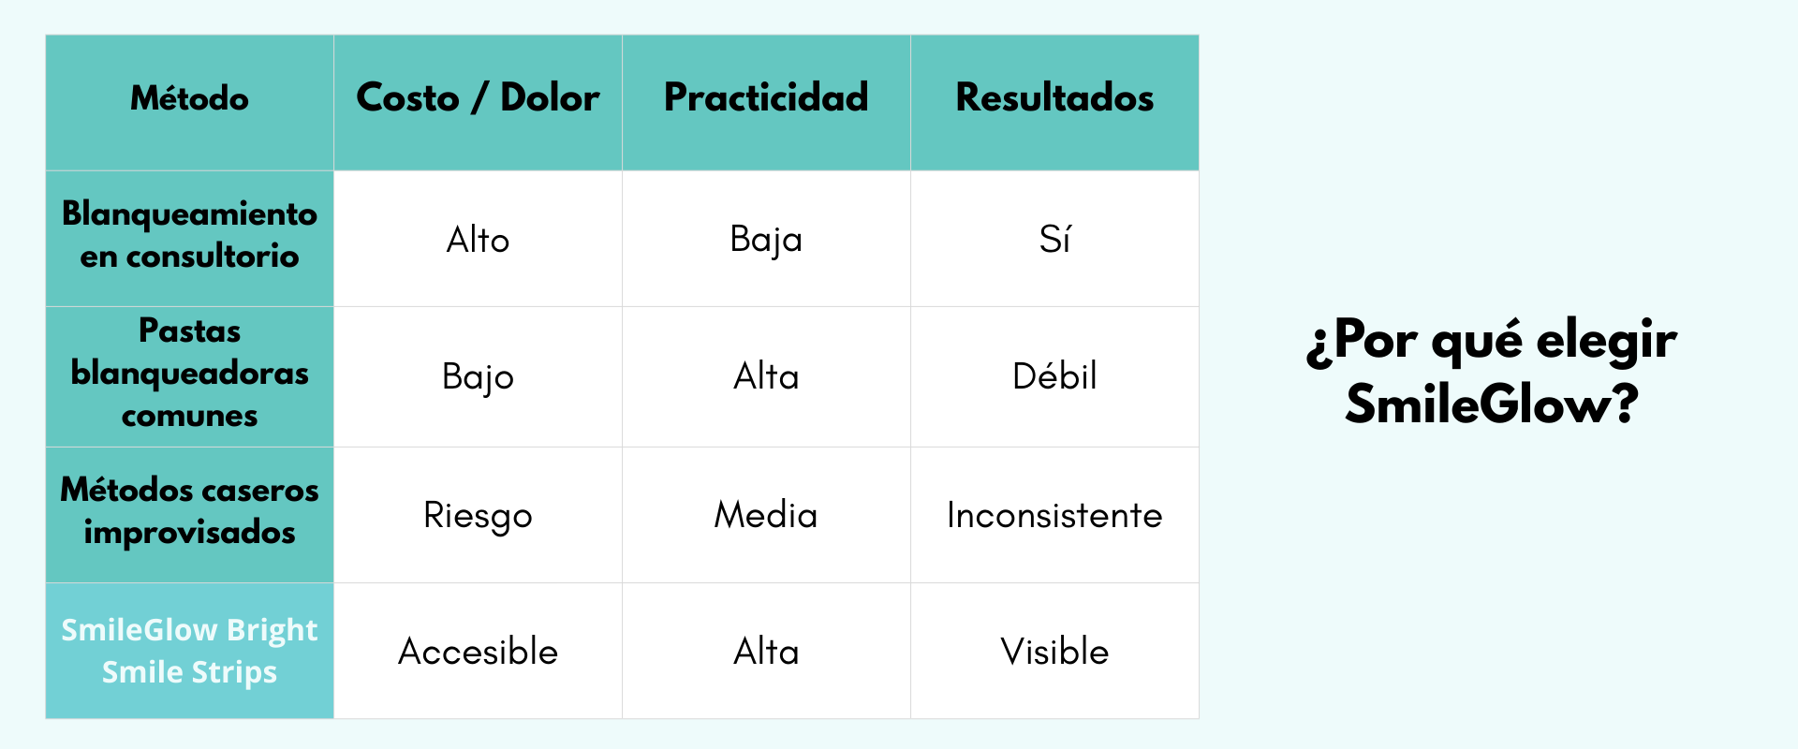The height and width of the screenshot is (749, 1798).
Task: Click Alta in the Pastas blanqueadoras row
Action: [766, 376]
